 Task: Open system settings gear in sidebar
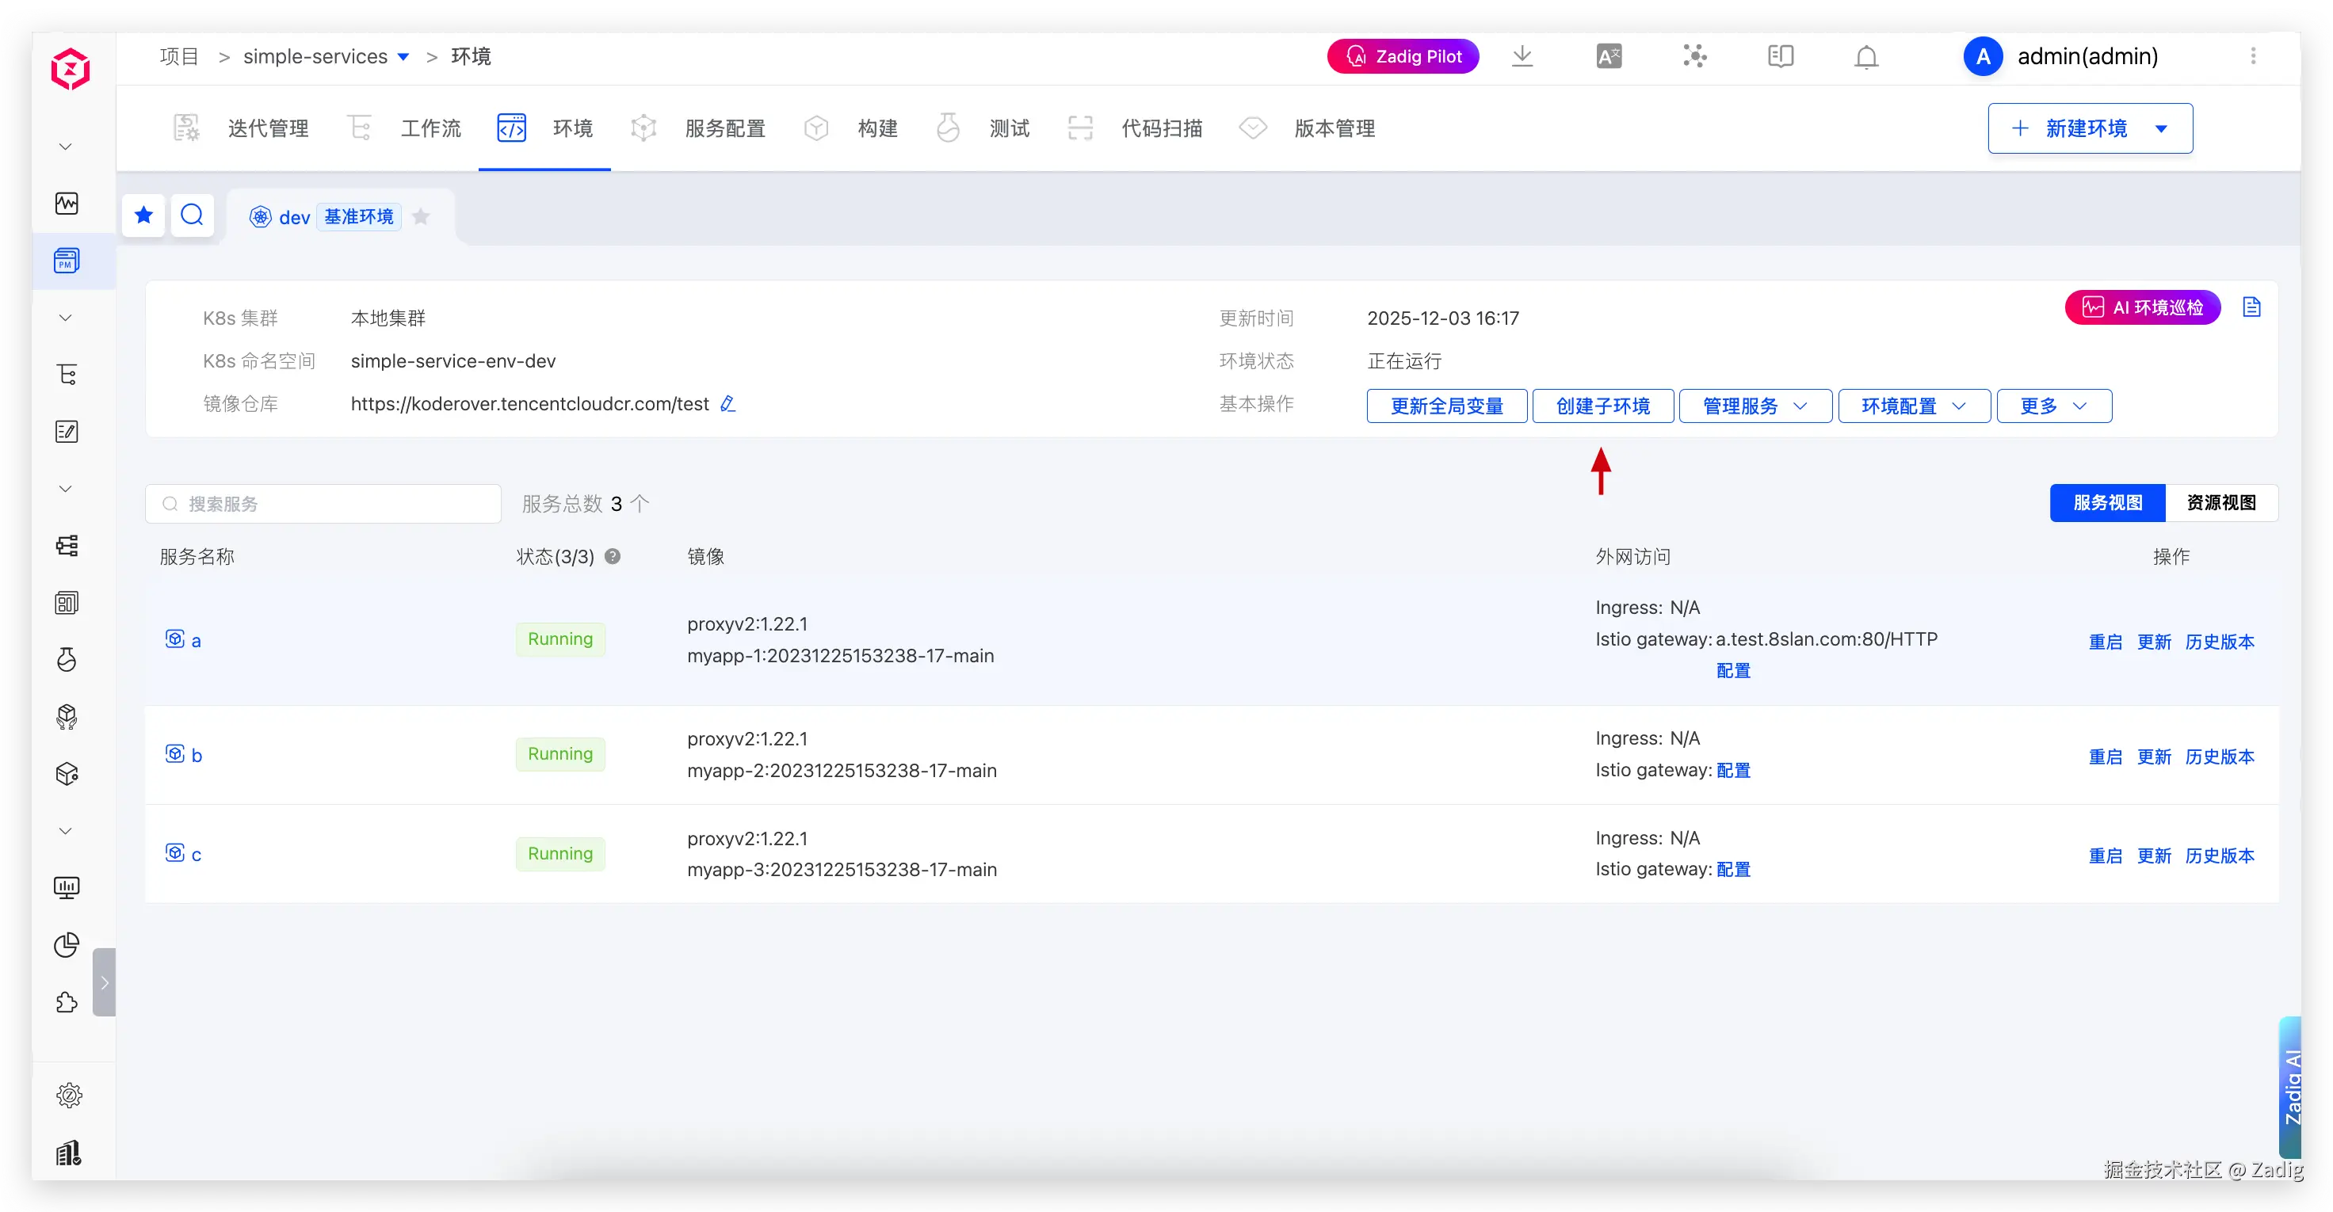pos(69,1096)
